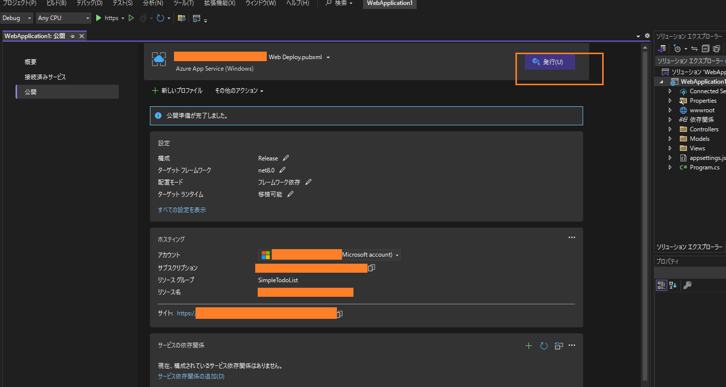Open https launch profile dropdown arrow
This screenshot has width=726, height=387.
(123, 18)
